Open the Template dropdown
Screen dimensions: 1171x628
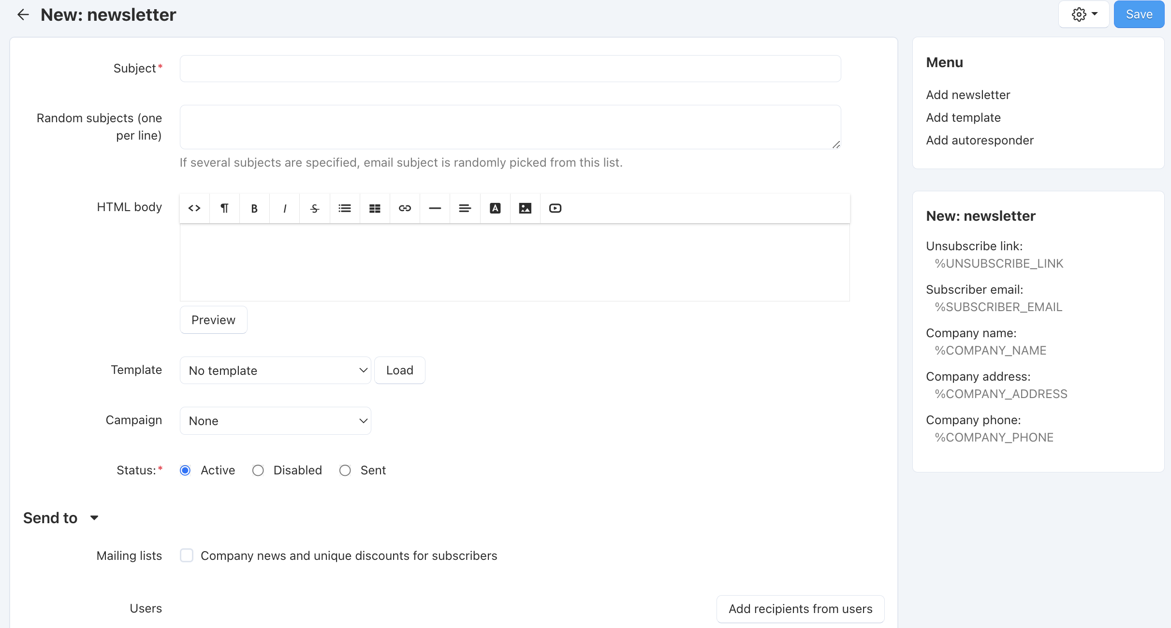coord(276,371)
